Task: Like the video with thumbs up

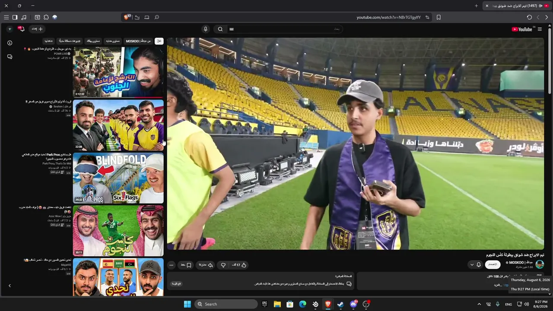Action: (x=239, y=265)
